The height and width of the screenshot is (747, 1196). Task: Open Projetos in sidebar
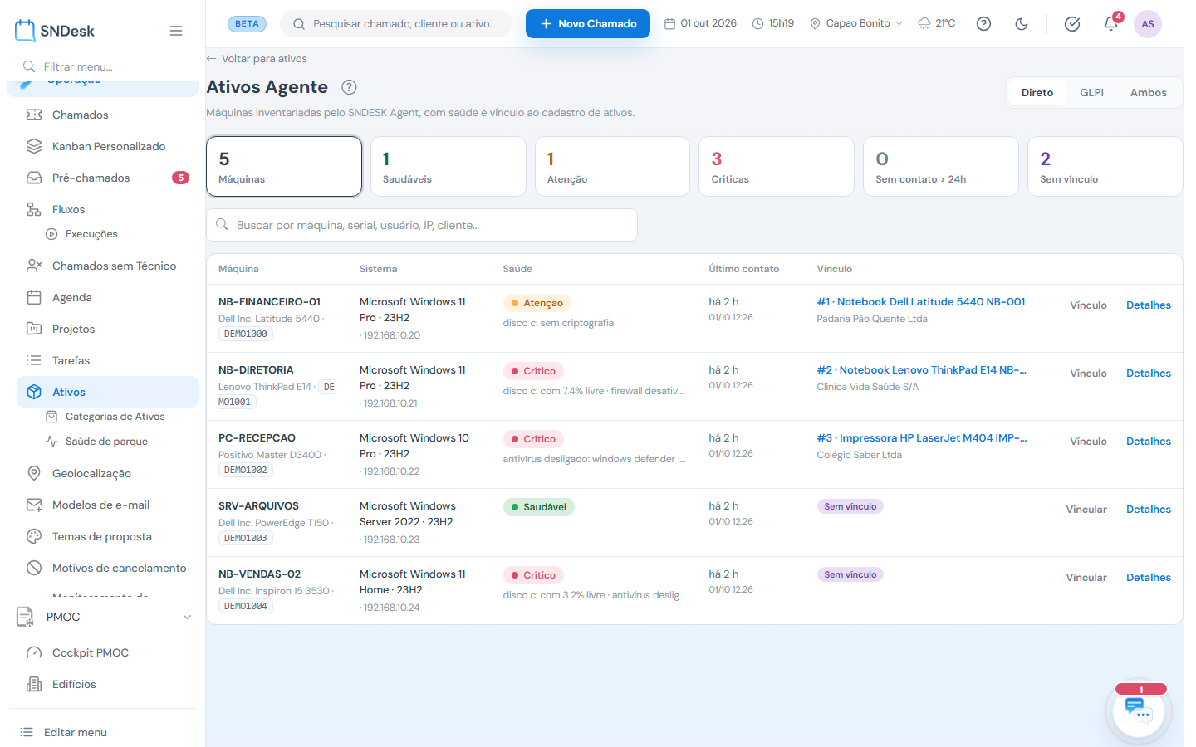tap(107, 329)
